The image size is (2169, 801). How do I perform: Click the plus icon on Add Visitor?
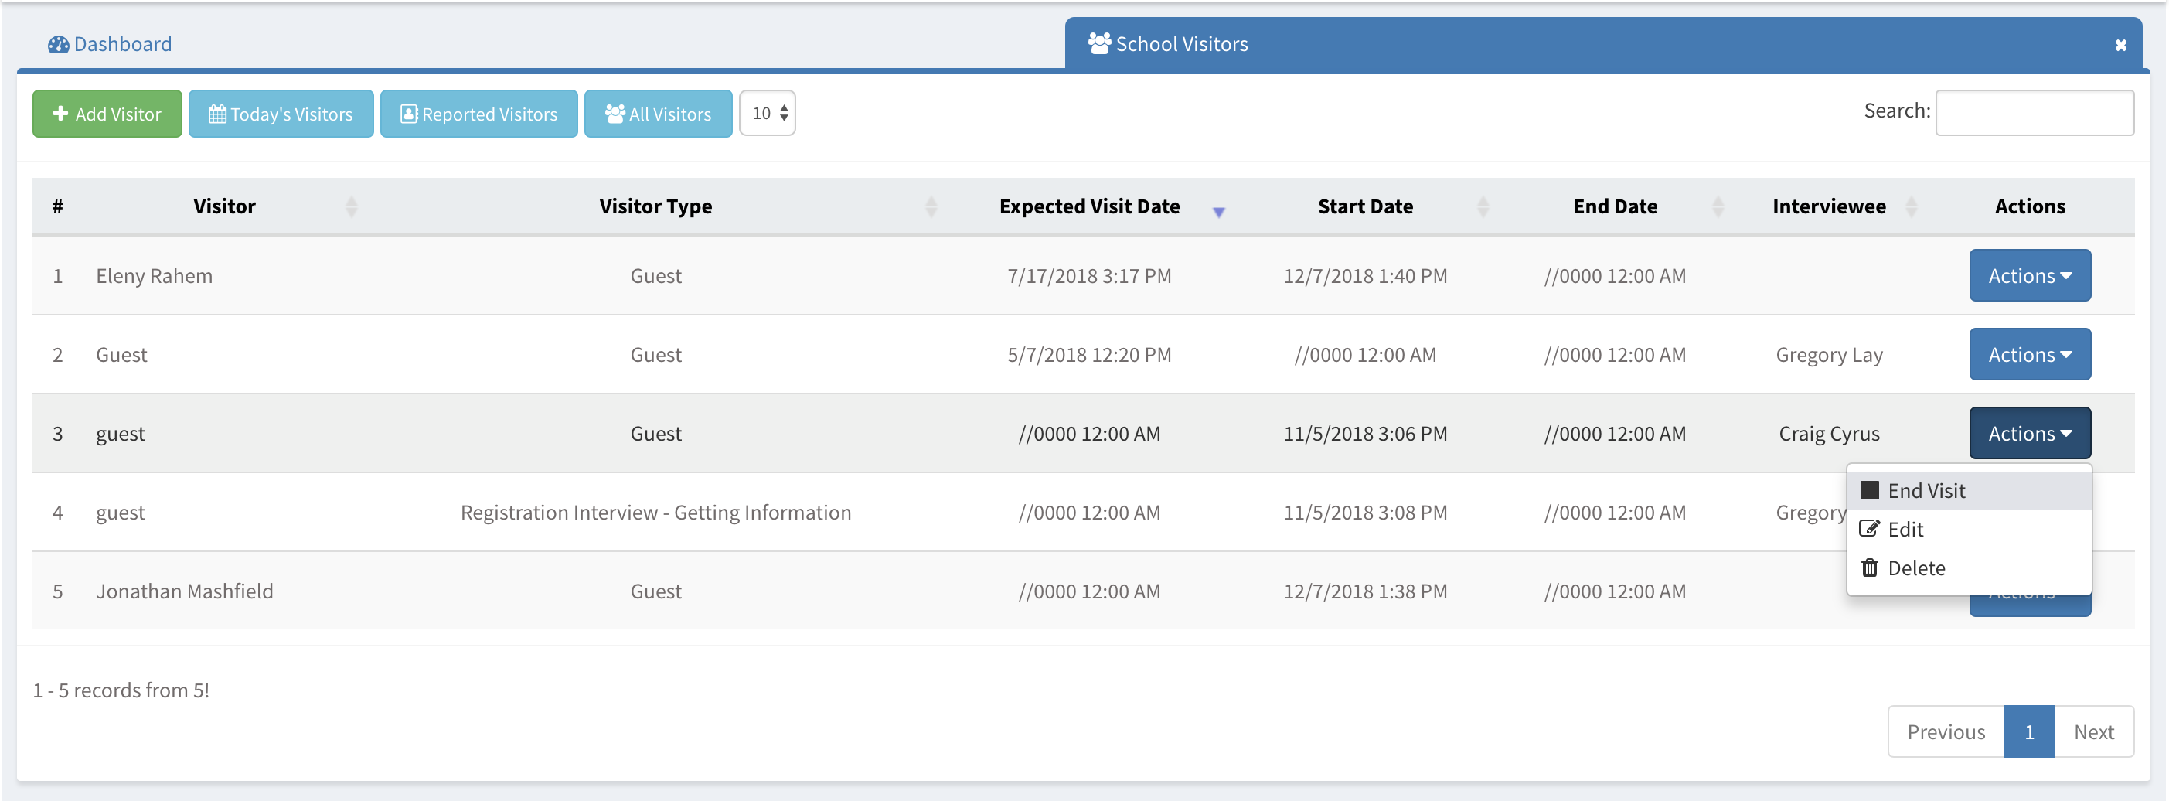pyautogui.click(x=60, y=114)
